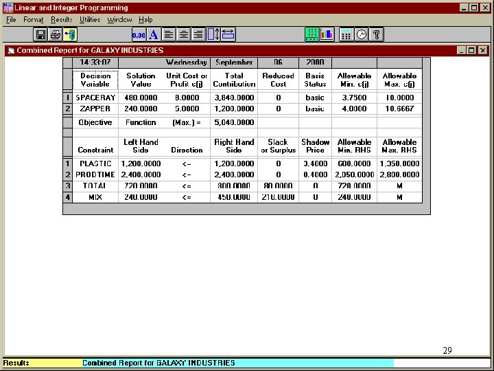Minimize the Combined Report window
The image size is (494, 371).
[461, 50]
